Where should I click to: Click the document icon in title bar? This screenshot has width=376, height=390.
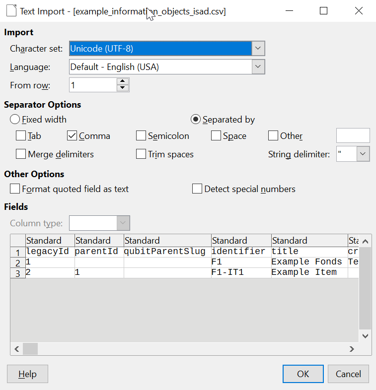(11, 11)
